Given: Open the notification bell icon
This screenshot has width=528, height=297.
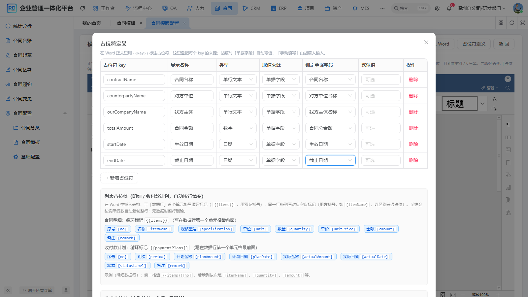Looking at the screenshot, I should pyautogui.click(x=449, y=8).
